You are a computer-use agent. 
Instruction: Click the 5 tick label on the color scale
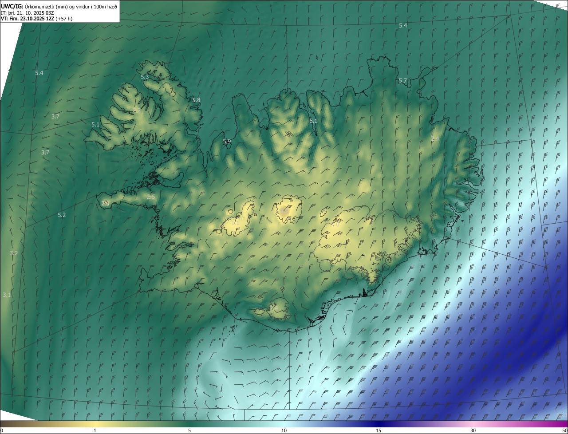tap(189, 431)
